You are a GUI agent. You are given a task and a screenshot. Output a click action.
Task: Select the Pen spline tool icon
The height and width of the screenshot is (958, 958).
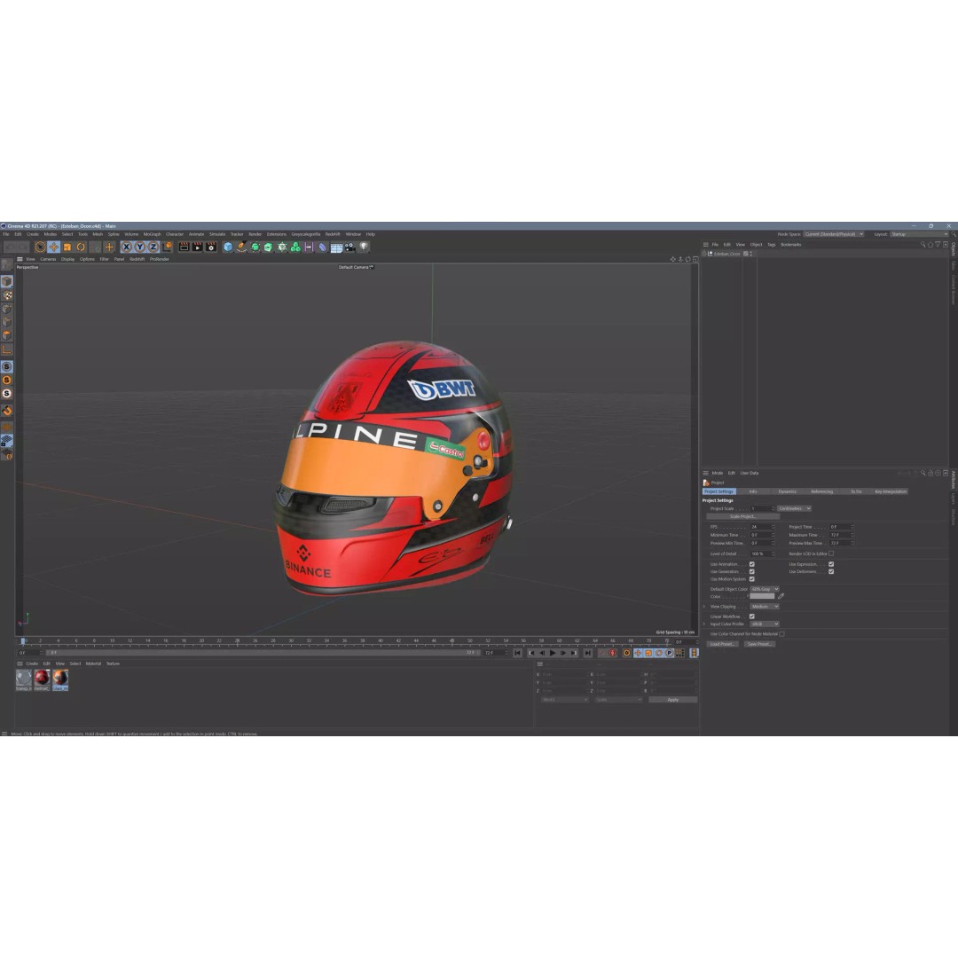pyautogui.click(x=239, y=247)
